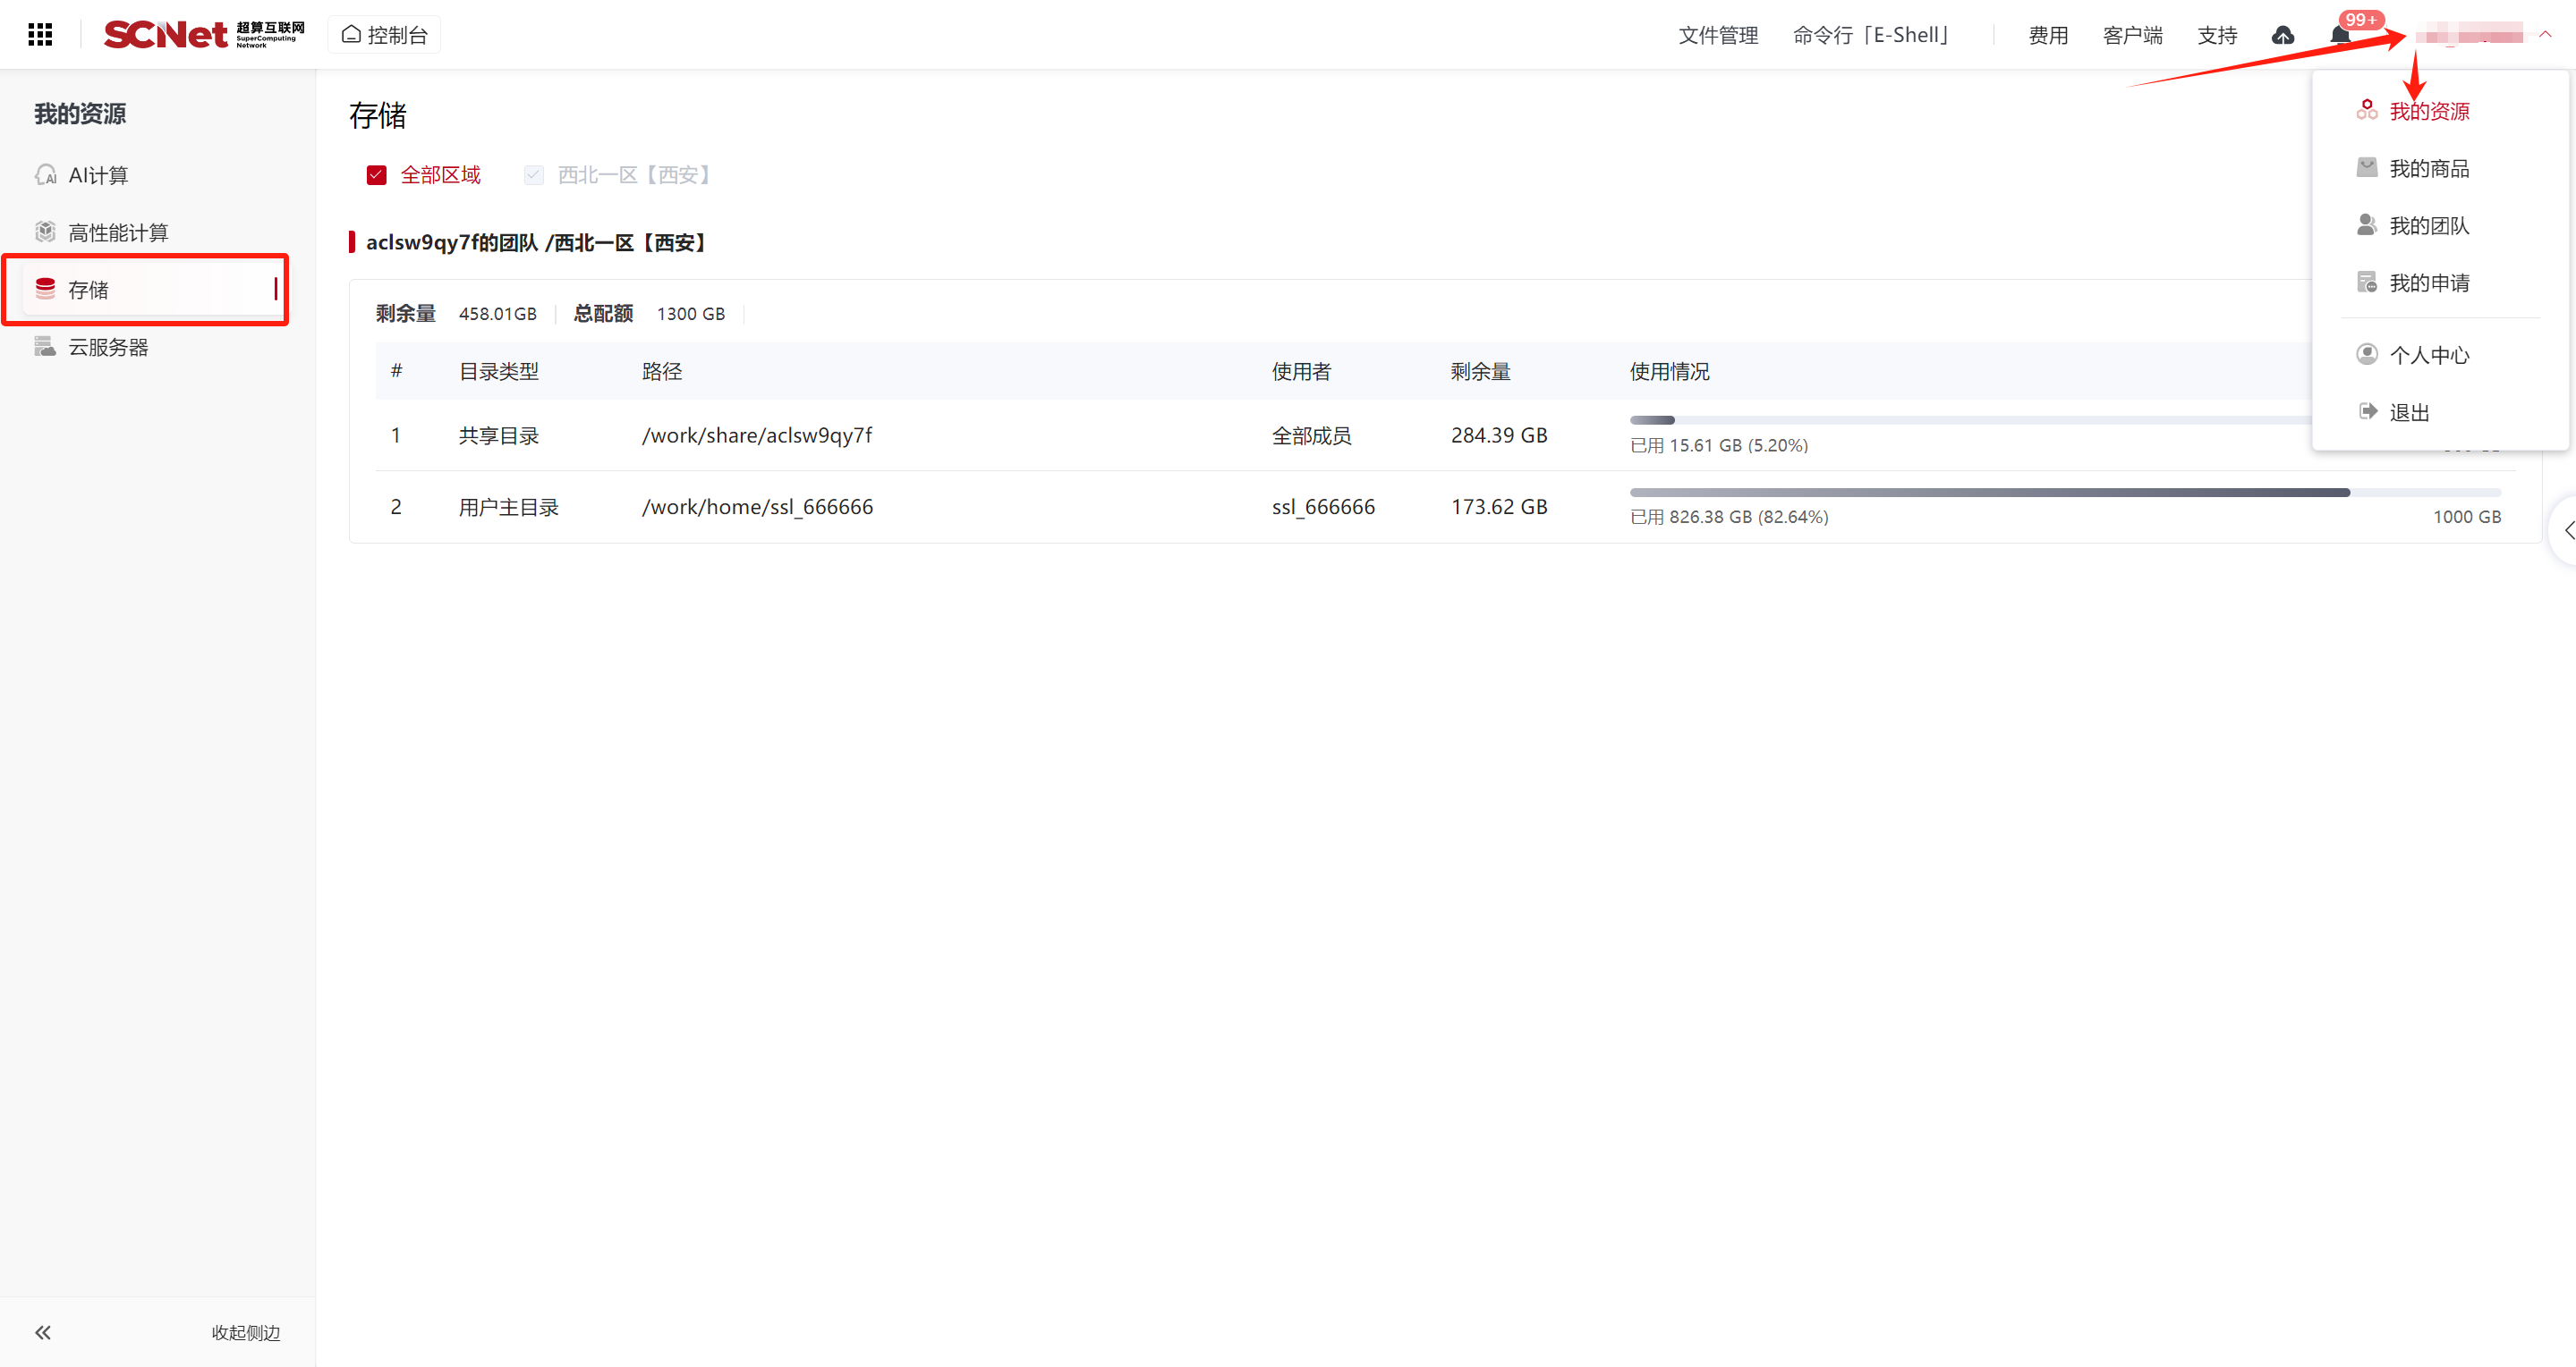Screen dimensions: 2576x1367
Task: Open the apps grid launcher icon
Action: point(40,35)
